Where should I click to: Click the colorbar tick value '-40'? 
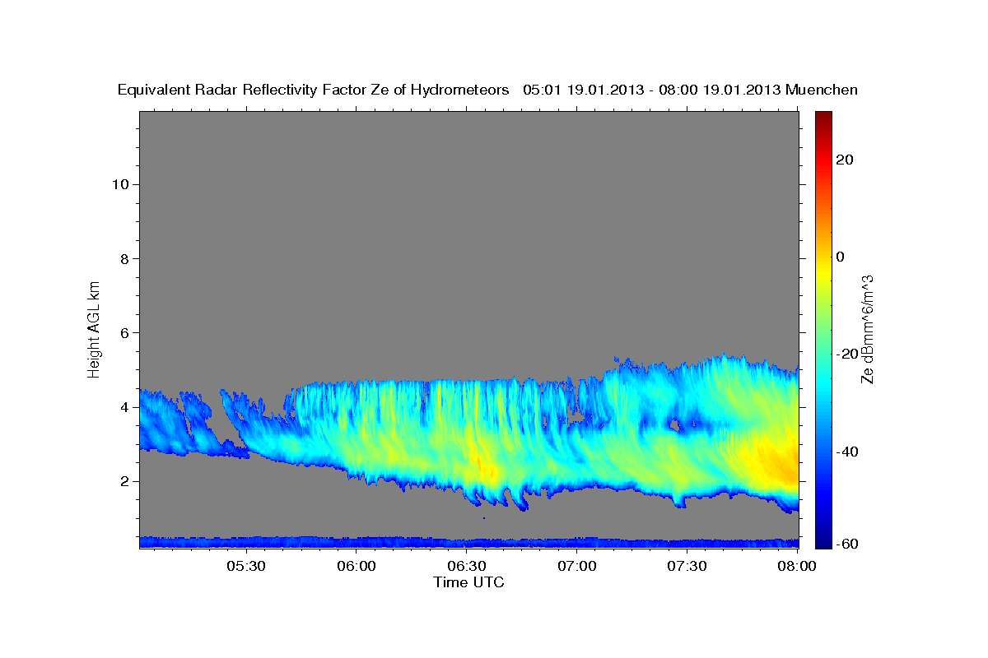pos(847,452)
